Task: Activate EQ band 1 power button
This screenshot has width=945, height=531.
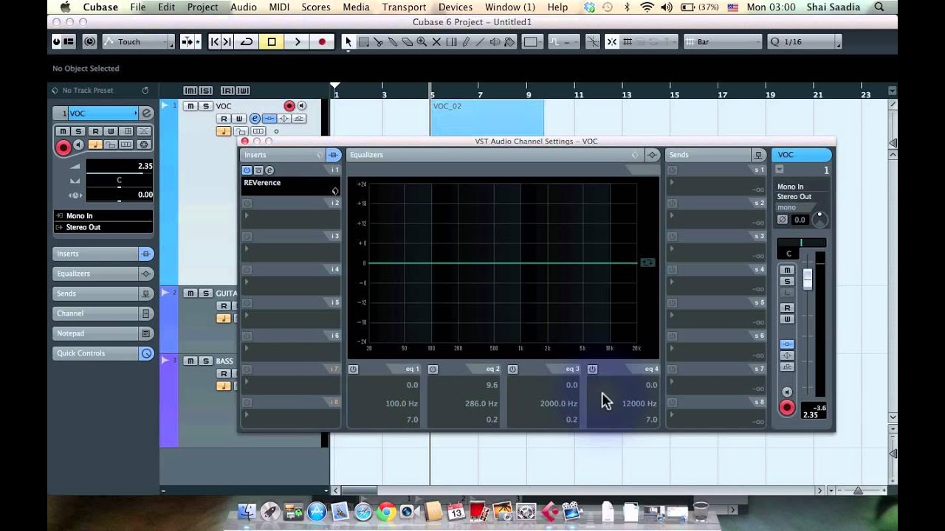Action: point(353,369)
